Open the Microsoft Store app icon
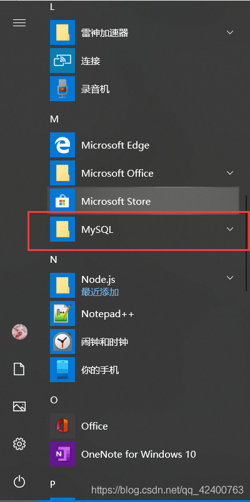 point(62,202)
